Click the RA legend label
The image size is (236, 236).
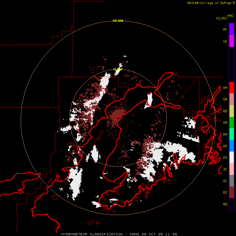click(225, 135)
